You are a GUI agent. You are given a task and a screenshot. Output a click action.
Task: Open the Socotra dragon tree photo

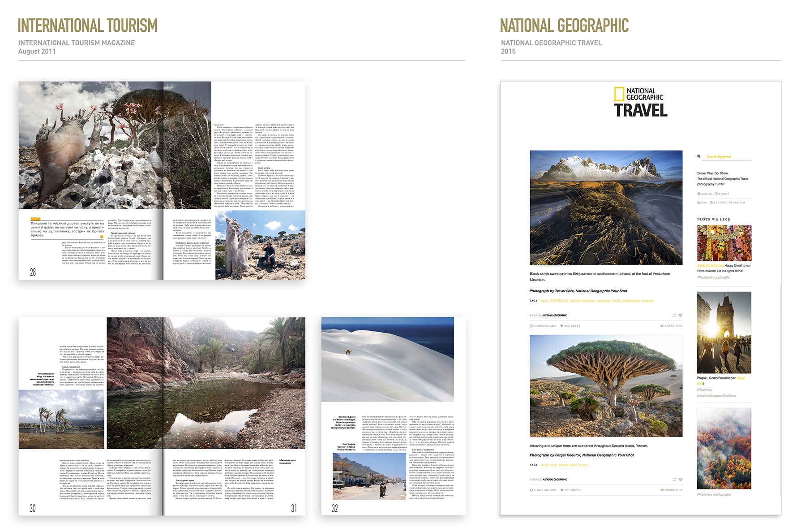606,386
